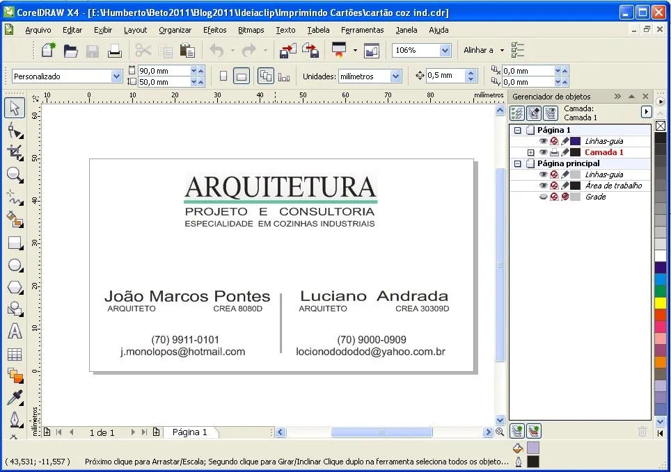Toggle the printer icon of Camada 1
This screenshot has height=472, width=671.
tap(554, 152)
